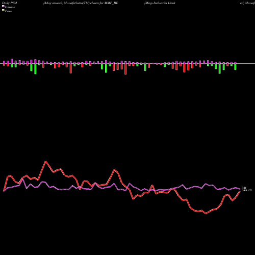Click the 845.10 price value label

click(246, 190)
